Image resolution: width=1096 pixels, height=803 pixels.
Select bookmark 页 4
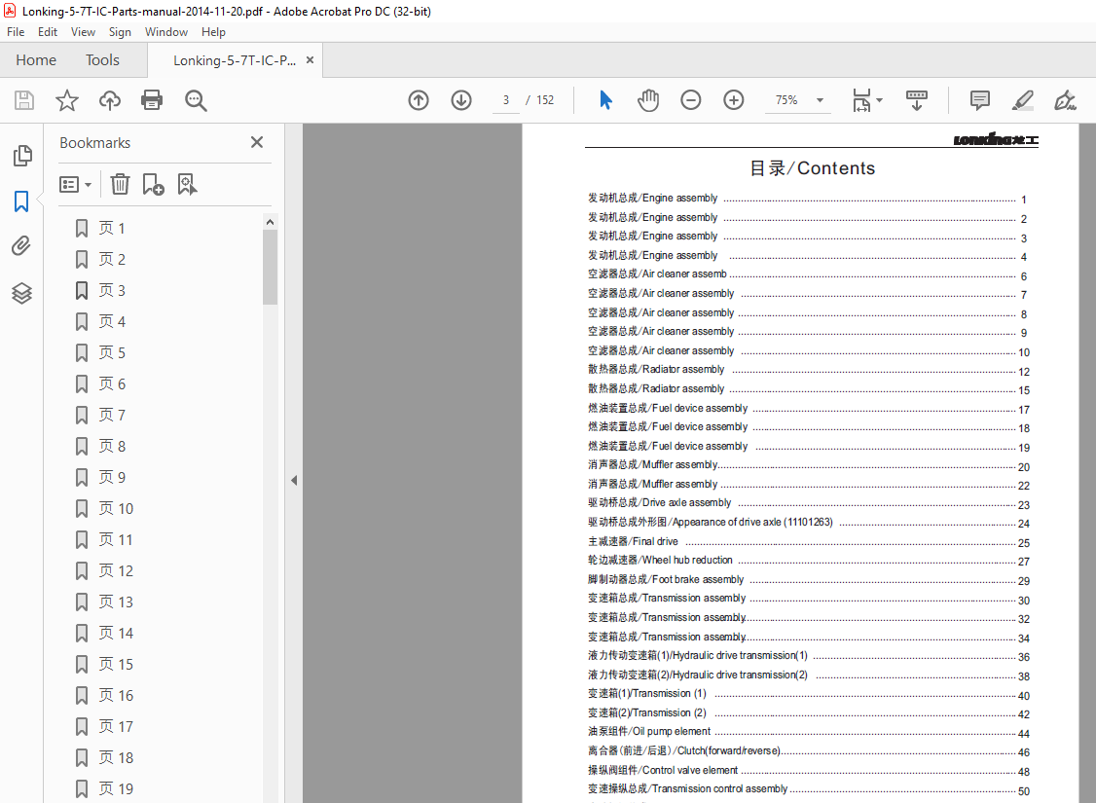coord(112,322)
